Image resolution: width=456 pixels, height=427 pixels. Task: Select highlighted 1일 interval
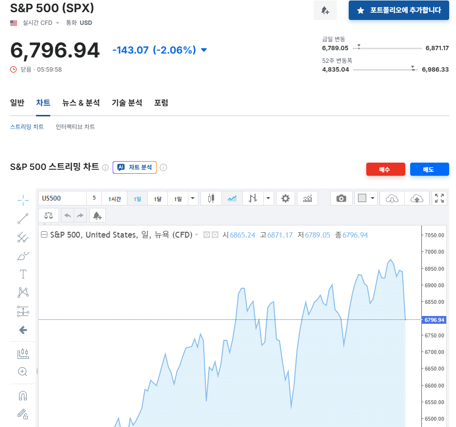coord(137,199)
